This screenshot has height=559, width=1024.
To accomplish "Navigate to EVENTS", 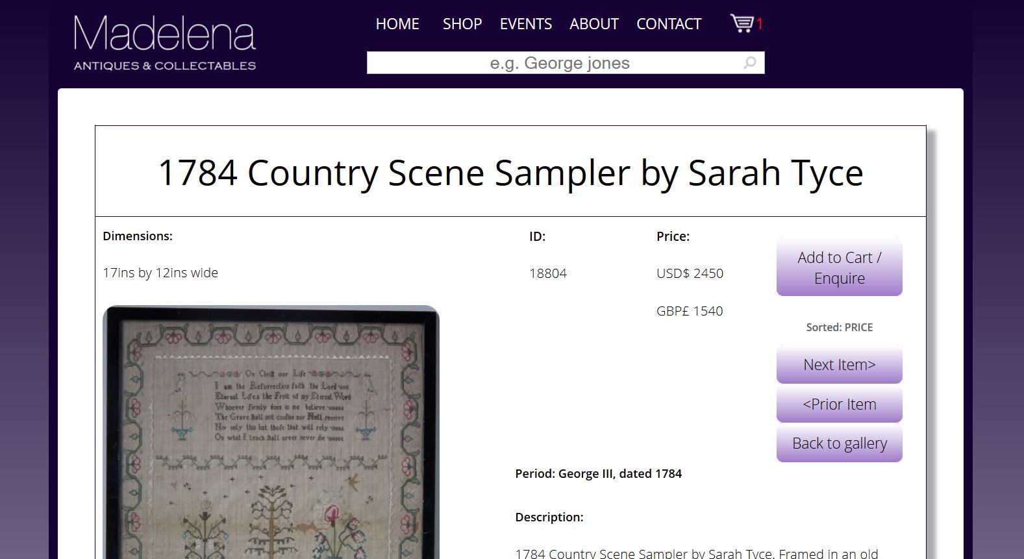I will tap(525, 24).
